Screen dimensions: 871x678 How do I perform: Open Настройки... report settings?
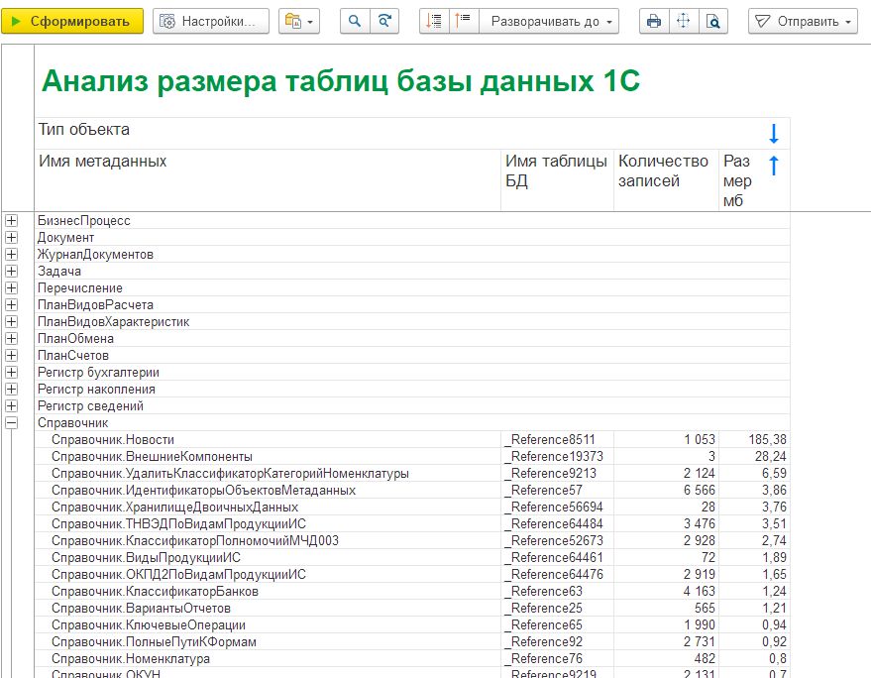tap(211, 21)
